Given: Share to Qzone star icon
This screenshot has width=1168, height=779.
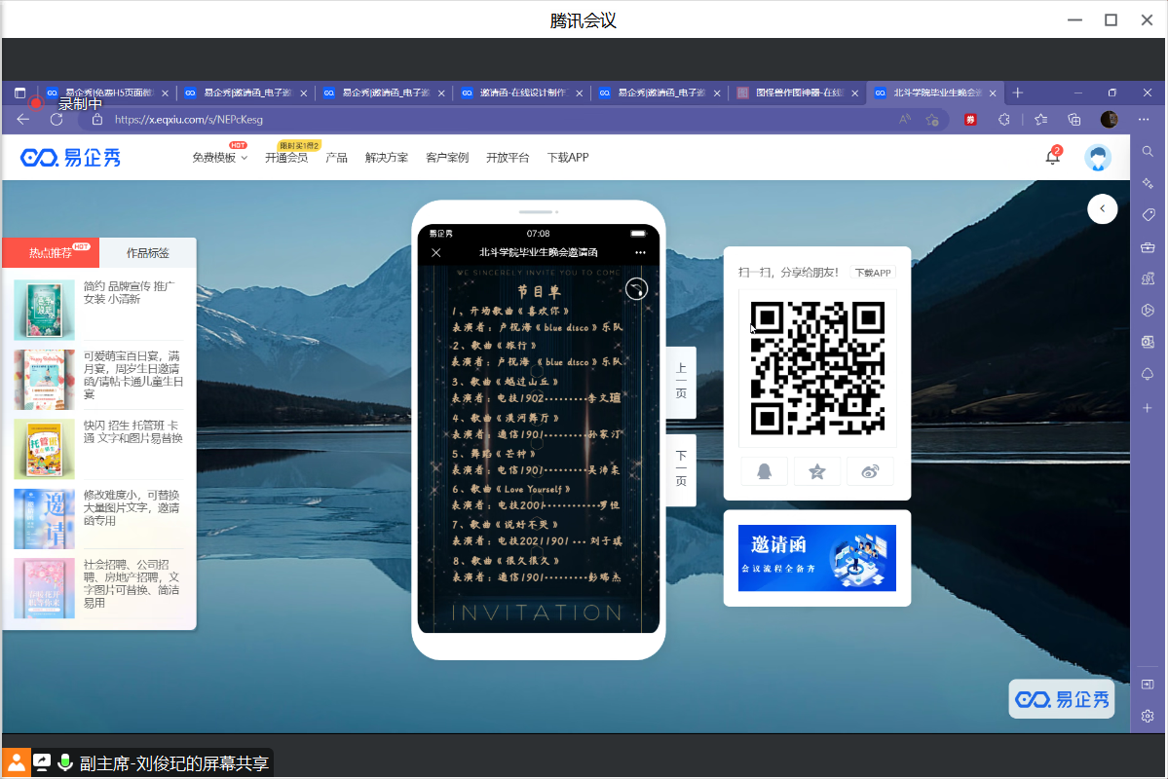Looking at the screenshot, I should coord(817,471).
